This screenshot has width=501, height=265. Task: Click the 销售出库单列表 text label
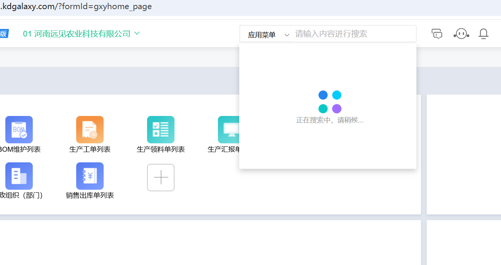point(90,196)
